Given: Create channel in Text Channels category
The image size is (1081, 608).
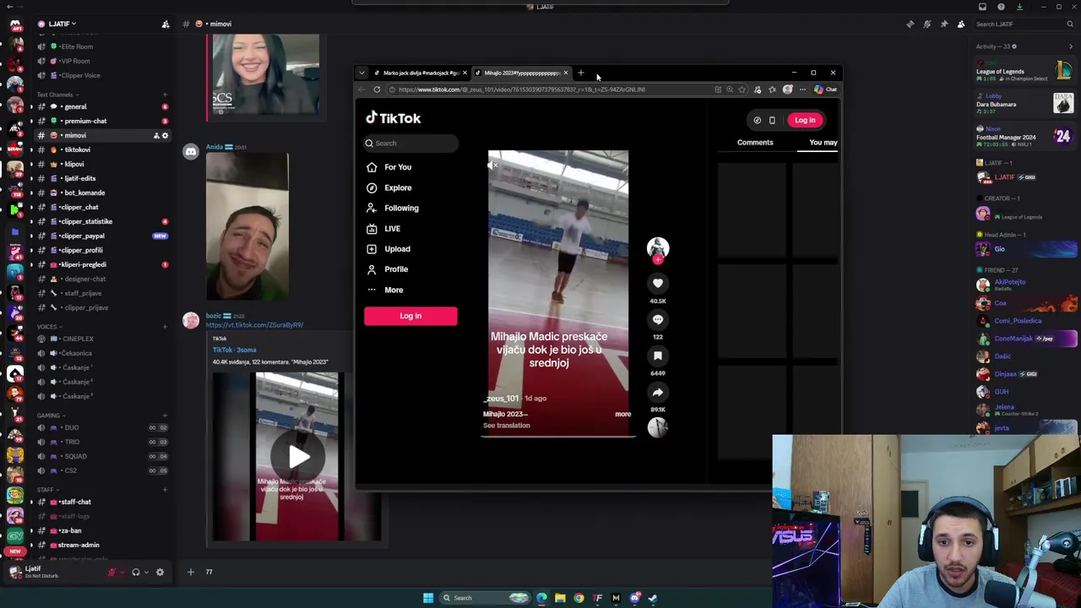Looking at the screenshot, I should pos(165,95).
